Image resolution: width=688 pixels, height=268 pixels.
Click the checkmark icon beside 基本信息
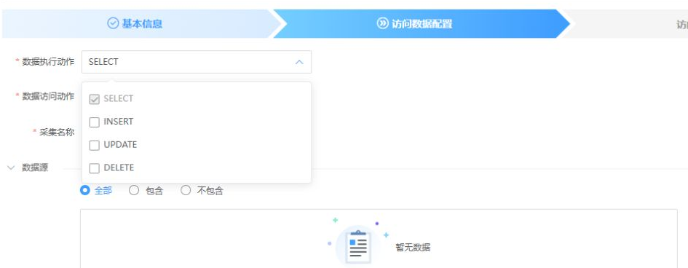point(113,23)
